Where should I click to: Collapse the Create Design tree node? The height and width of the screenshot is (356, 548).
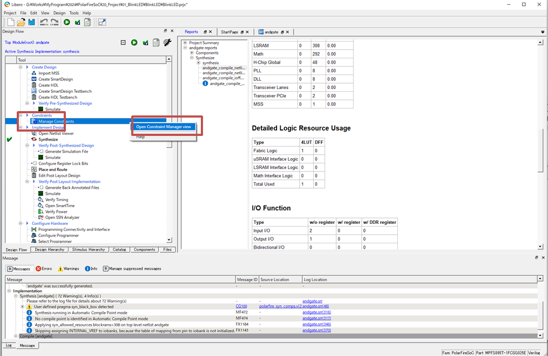tap(21, 67)
